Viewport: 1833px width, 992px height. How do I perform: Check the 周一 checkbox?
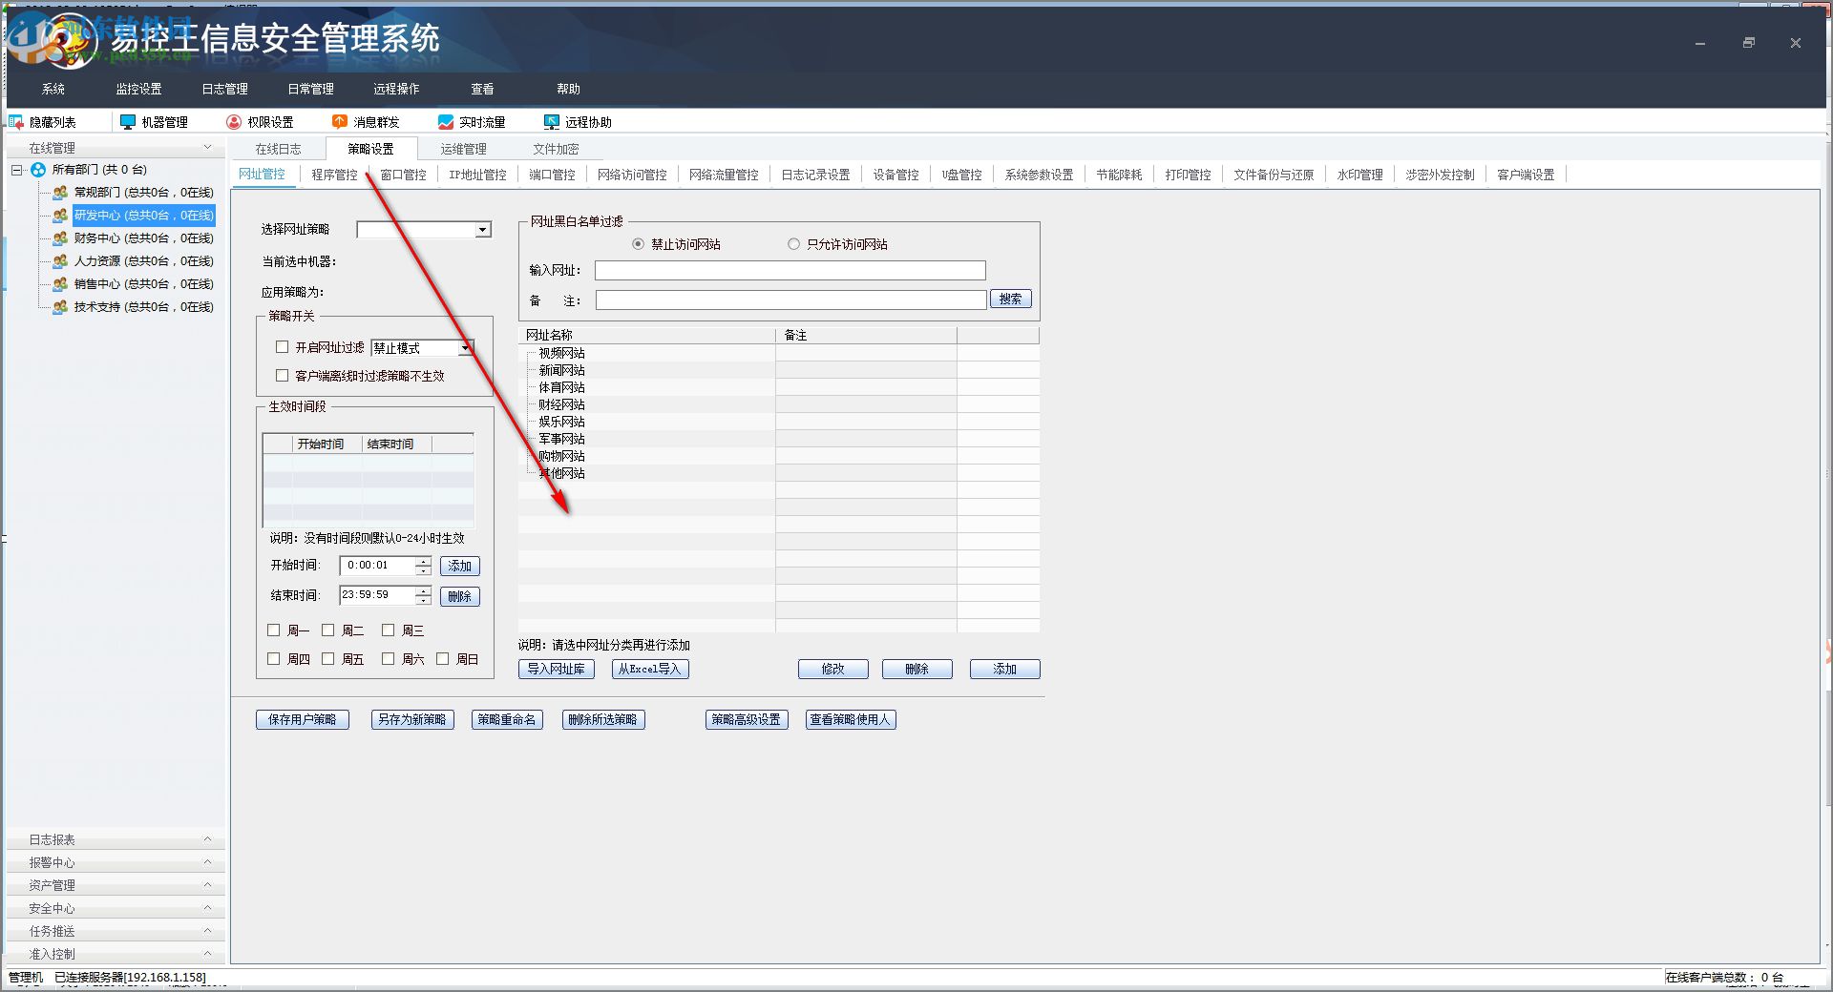(x=274, y=630)
